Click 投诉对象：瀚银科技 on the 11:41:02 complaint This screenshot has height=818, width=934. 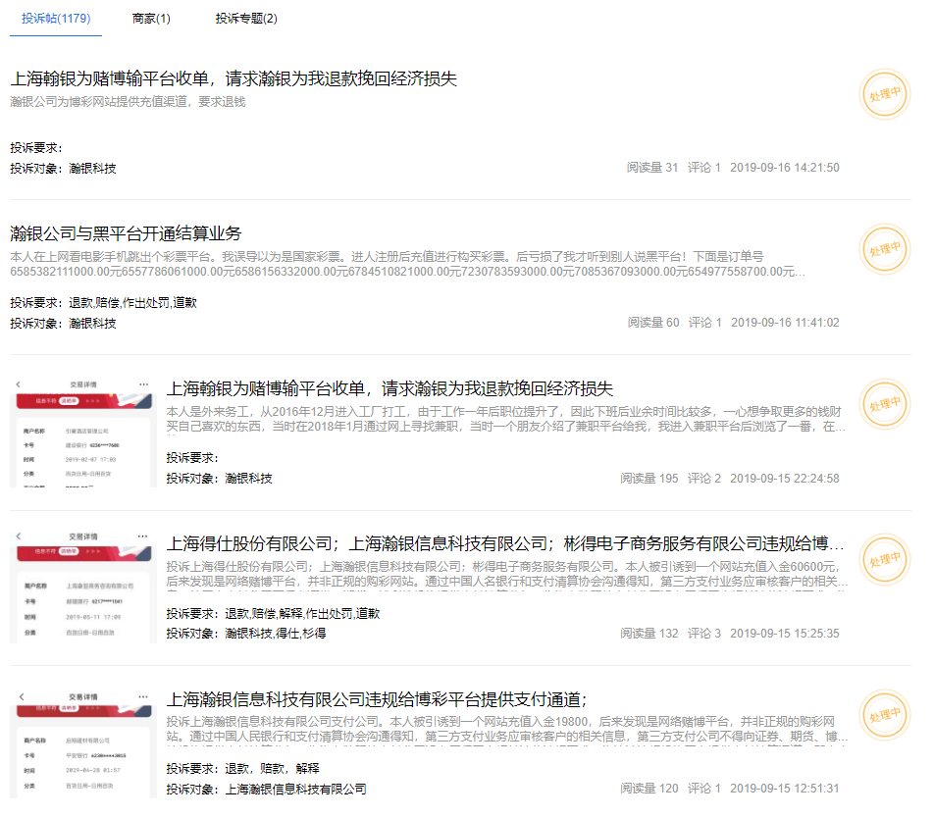63,324
